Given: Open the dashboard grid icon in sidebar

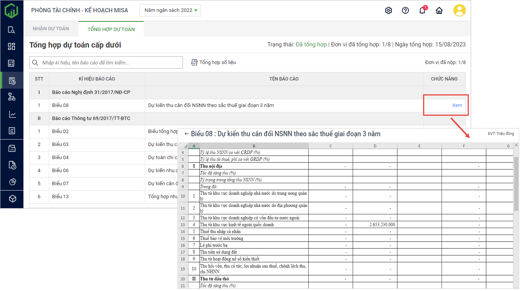Looking at the screenshot, I should 12,46.
